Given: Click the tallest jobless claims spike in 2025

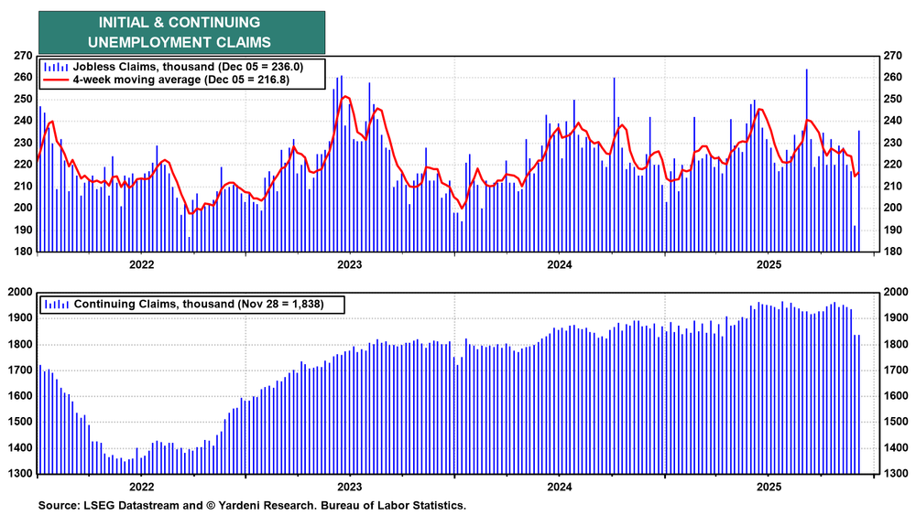Looking at the screenshot, I should pyautogui.click(x=806, y=110).
